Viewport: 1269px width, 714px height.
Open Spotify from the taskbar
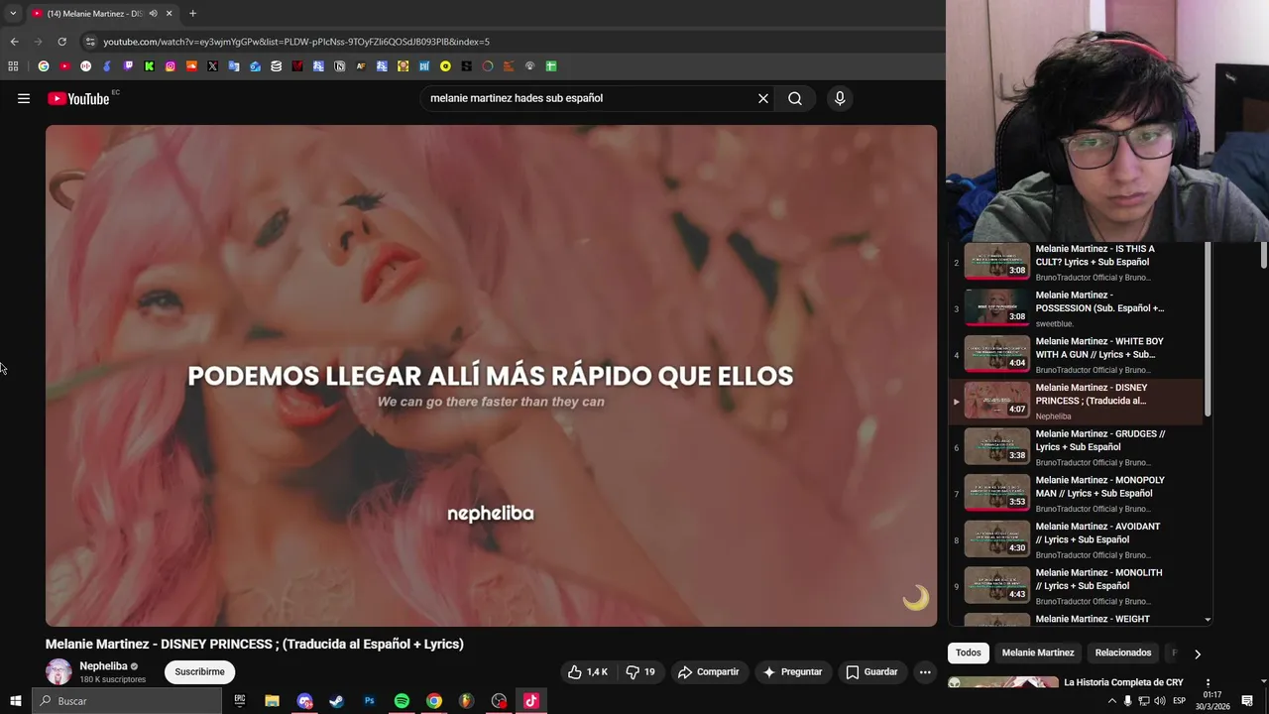coord(402,701)
